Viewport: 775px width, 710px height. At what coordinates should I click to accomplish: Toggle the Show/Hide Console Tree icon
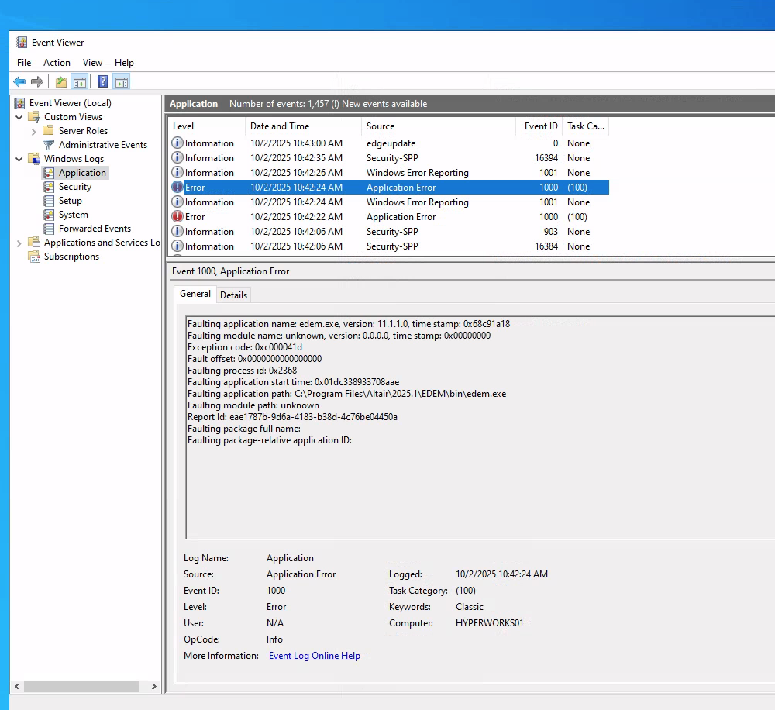click(x=79, y=81)
